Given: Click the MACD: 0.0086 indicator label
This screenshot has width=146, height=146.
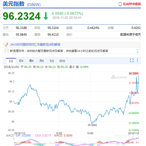Looking at the screenshot, I should point(63,135).
